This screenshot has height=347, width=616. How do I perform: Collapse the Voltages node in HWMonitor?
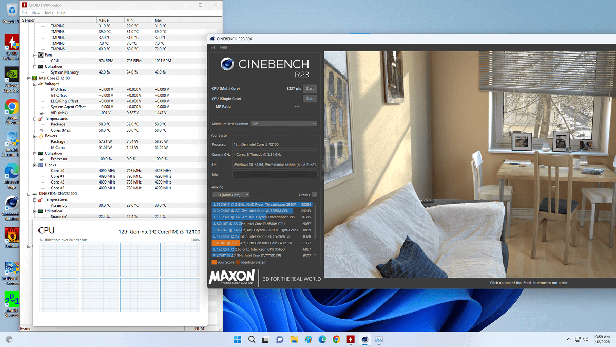35,84
